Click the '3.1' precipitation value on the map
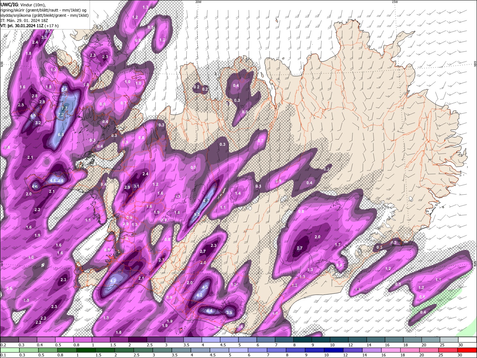The width and height of the screenshot is (477, 358). click(136, 186)
